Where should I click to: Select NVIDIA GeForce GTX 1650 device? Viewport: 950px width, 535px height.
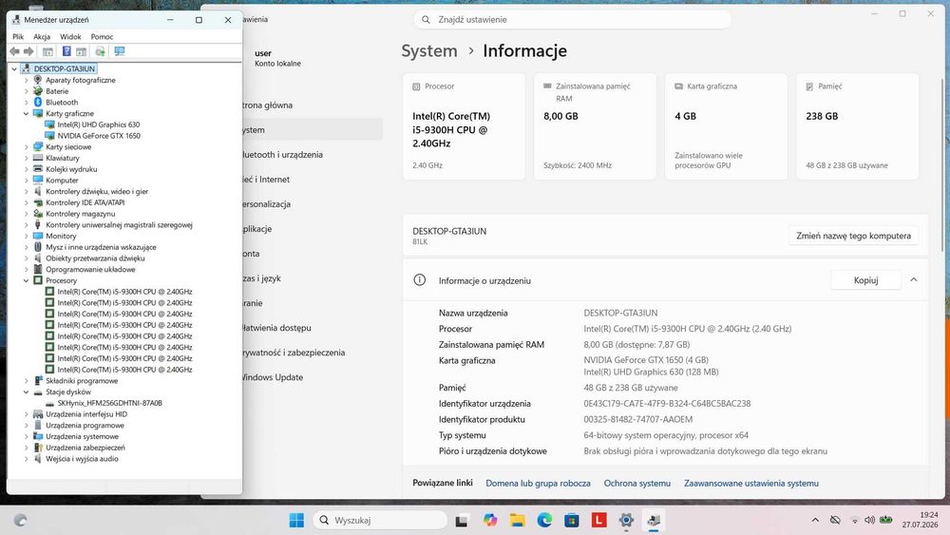click(x=99, y=136)
